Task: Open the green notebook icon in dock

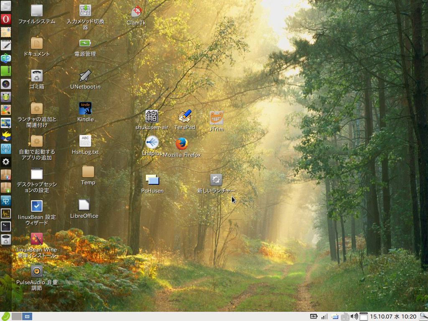Action: 6,71
